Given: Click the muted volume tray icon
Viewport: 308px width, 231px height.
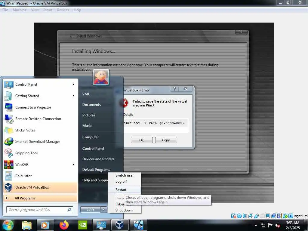Looking at the screenshot, I should pos(278,225).
